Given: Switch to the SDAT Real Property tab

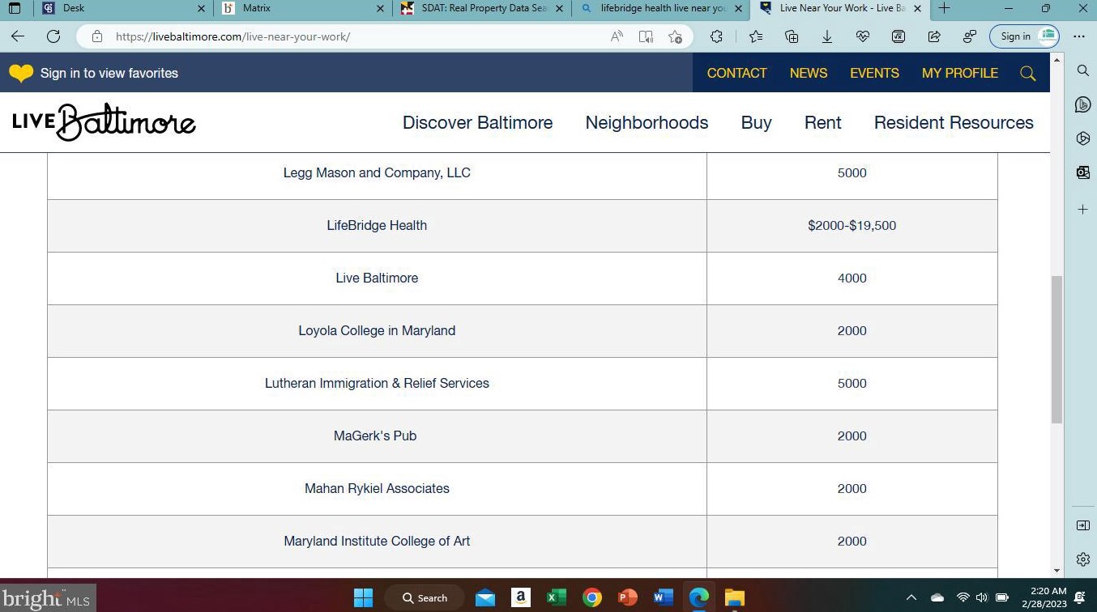Looking at the screenshot, I should point(482,8).
